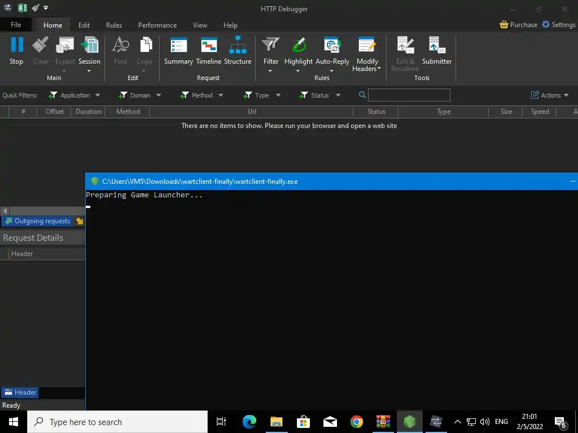This screenshot has width=578, height=433.
Task: Click the yellow arrow next to Outgoing requests
Action: (80, 221)
